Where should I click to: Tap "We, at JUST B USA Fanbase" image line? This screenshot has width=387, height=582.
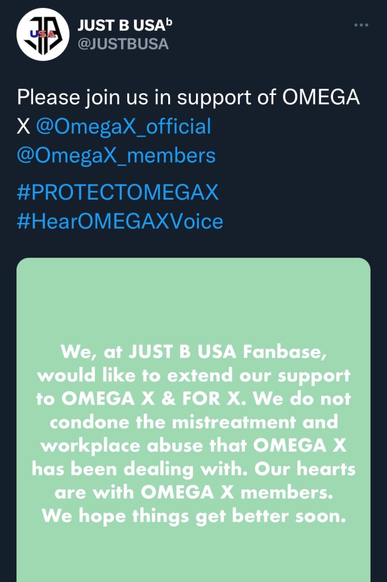pos(193,352)
